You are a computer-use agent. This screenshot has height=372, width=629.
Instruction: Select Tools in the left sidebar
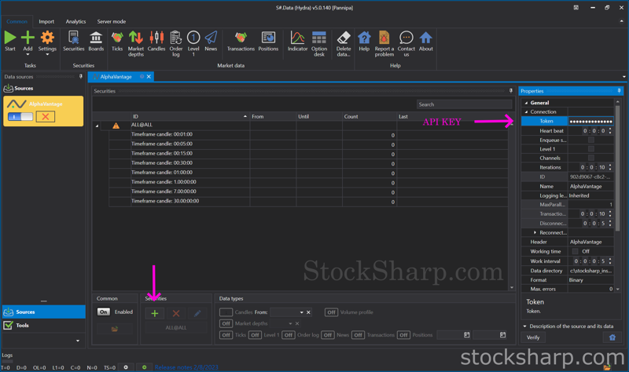pos(22,325)
